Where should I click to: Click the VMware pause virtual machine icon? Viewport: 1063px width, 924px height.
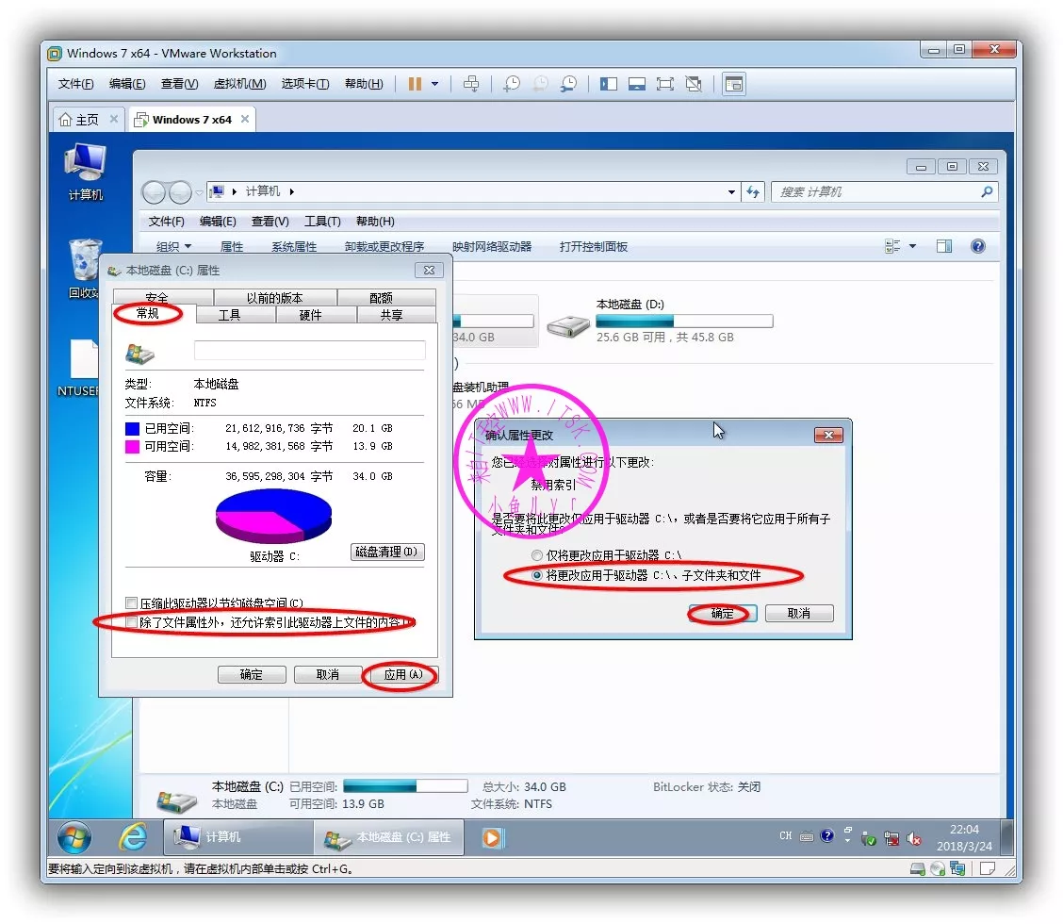point(415,84)
